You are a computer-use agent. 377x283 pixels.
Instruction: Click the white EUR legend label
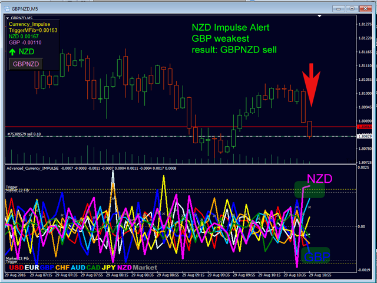(x=32, y=268)
